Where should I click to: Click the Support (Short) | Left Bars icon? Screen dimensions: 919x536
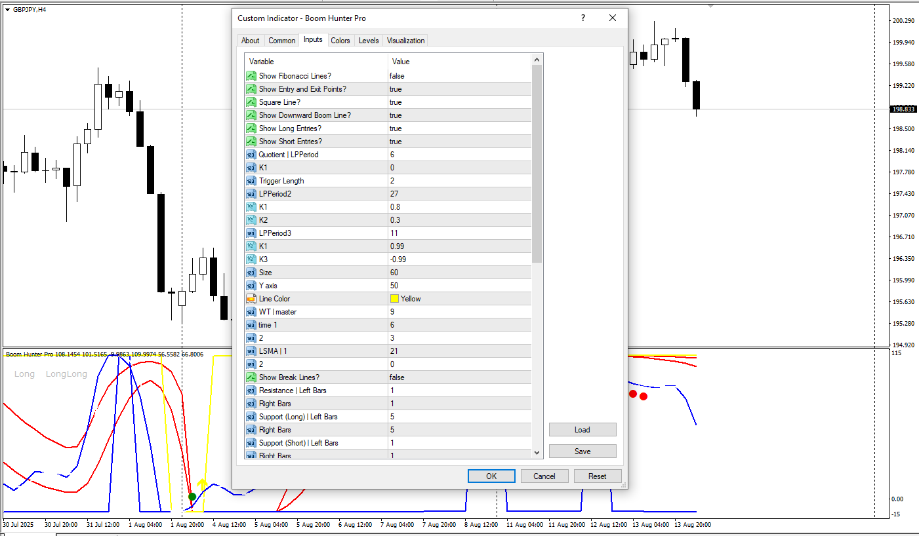[251, 443]
